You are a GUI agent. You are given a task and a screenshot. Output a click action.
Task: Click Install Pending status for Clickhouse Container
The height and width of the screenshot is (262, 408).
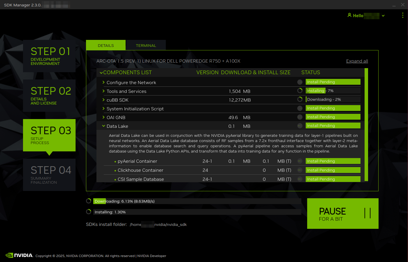pyautogui.click(x=333, y=170)
